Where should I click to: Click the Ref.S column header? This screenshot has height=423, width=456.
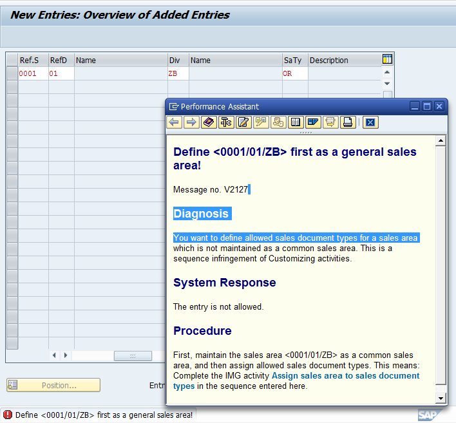pyautogui.click(x=33, y=60)
